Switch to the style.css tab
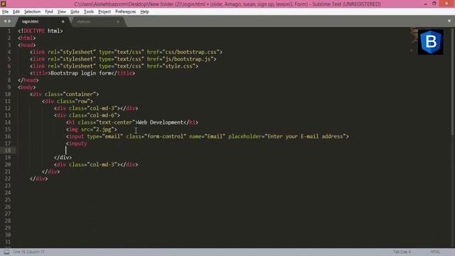This screenshot has height=256, width=455. pos(84,21)
